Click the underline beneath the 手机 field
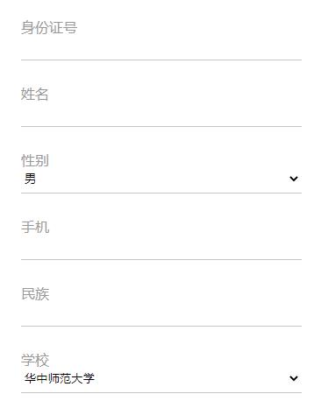The height and width of the screenshot is (408, 321). point(161,259)
